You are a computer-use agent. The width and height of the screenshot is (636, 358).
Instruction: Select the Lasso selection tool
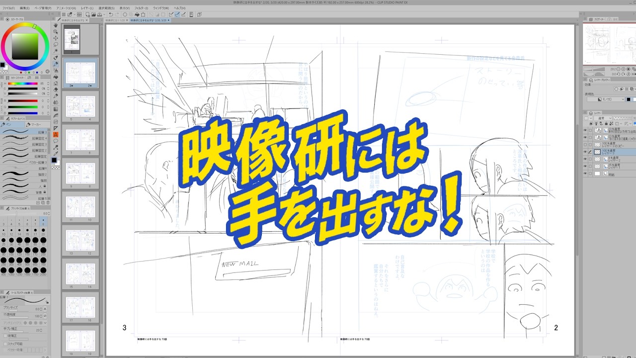pos(56,45)
